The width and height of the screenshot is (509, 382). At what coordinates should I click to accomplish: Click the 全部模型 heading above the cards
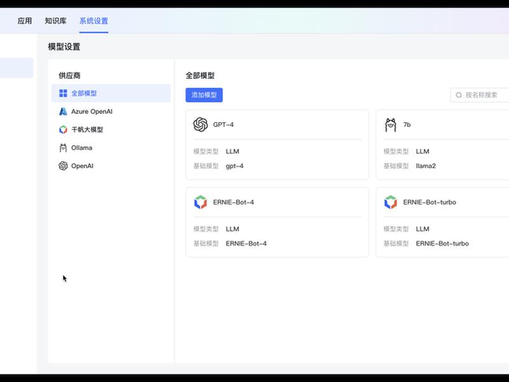pos(200,76)
